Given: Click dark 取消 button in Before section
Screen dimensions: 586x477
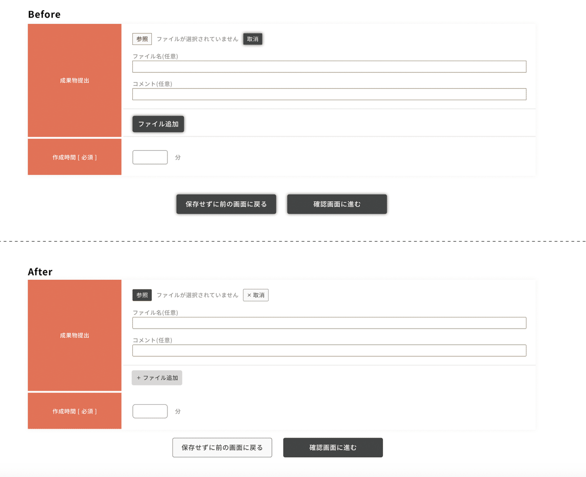Looking at the screenshot, I should coord(252,39).
